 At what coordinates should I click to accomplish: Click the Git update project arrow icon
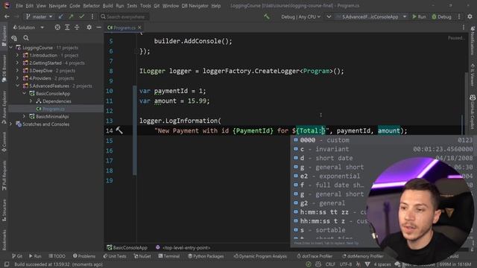[60, 16]
